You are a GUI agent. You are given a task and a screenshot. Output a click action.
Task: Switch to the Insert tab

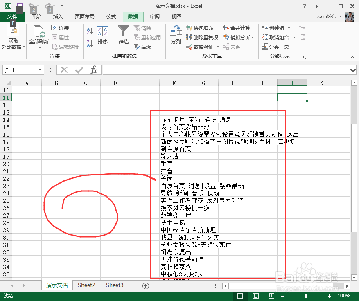(58, 16)
